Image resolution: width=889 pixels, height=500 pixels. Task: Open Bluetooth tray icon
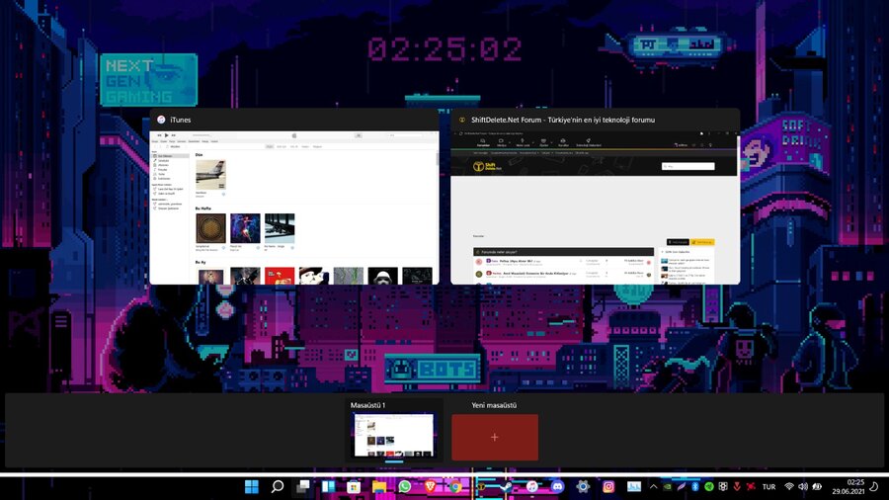pyautogui.click(x=695, y=486)
